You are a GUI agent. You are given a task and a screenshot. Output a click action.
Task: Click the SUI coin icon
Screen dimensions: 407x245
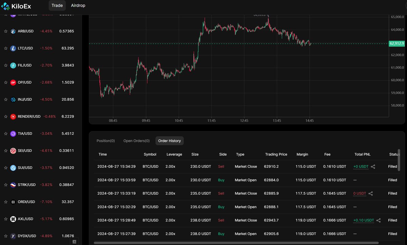point(13,168)
